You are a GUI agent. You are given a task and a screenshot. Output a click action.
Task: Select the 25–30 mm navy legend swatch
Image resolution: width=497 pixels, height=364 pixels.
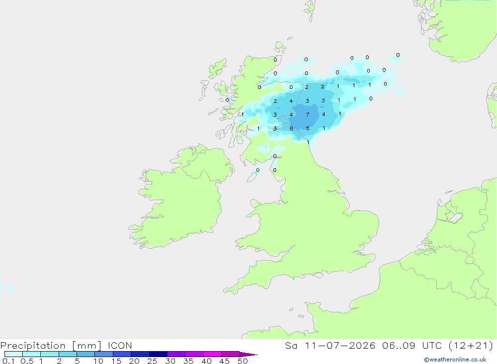(158, 354)
